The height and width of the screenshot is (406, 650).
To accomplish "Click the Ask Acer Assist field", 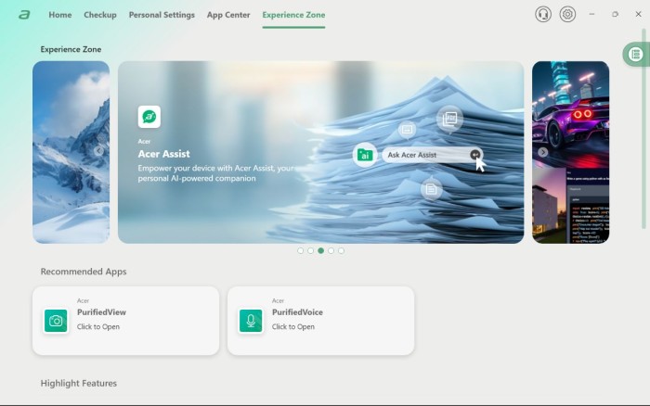I will point(433,155).
